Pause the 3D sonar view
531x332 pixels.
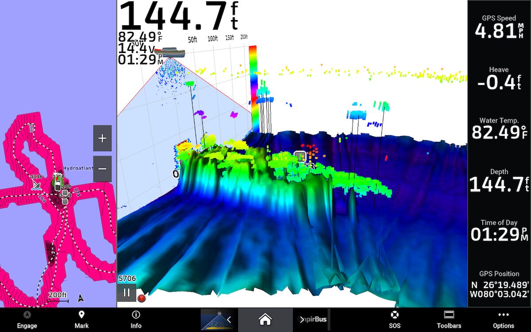(127, 293)
